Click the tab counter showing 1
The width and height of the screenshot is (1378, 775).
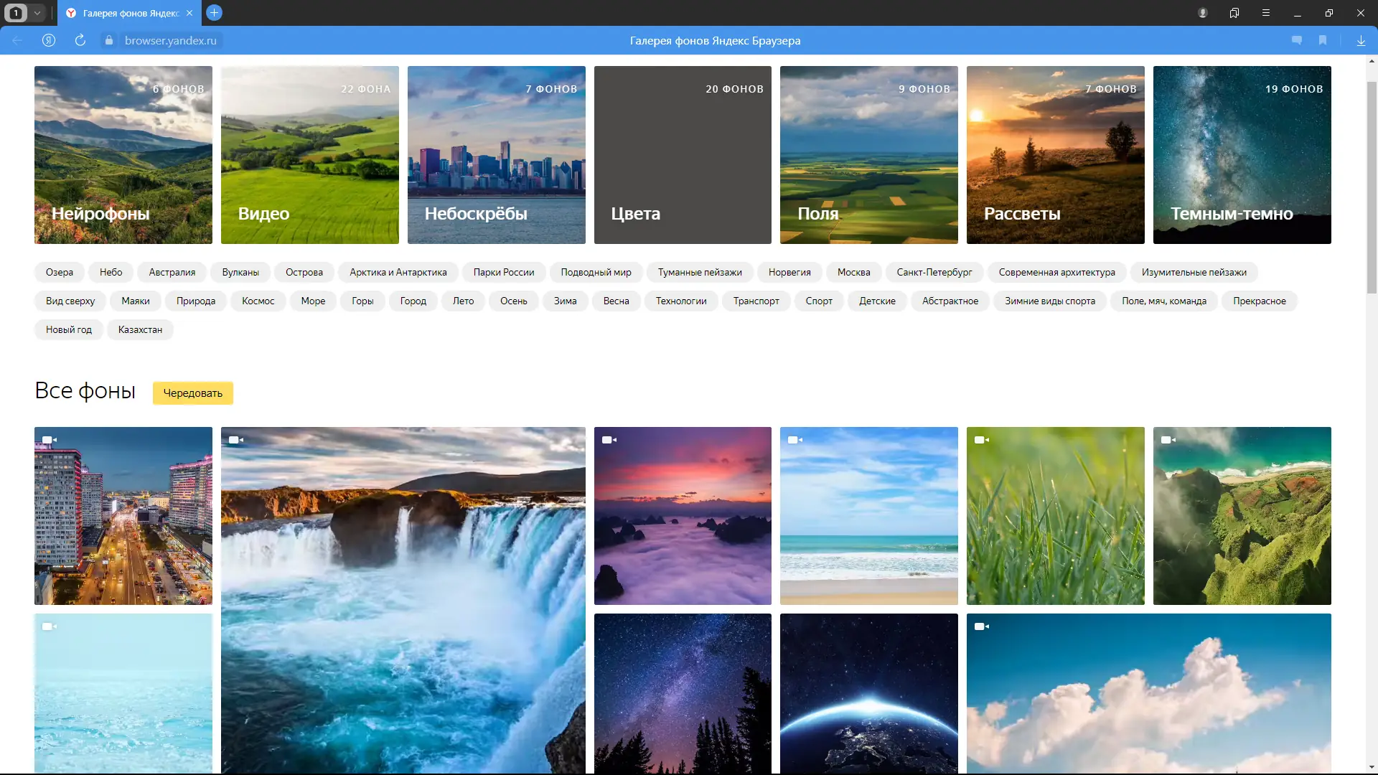(16, 13)
